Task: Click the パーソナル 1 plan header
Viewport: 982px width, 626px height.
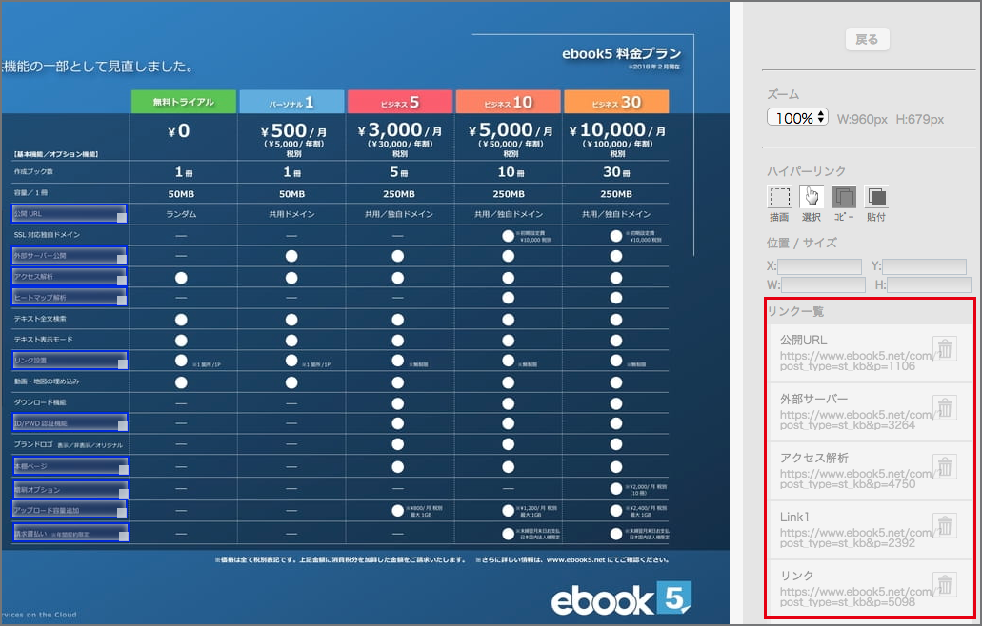Action: tap(291, 102)
